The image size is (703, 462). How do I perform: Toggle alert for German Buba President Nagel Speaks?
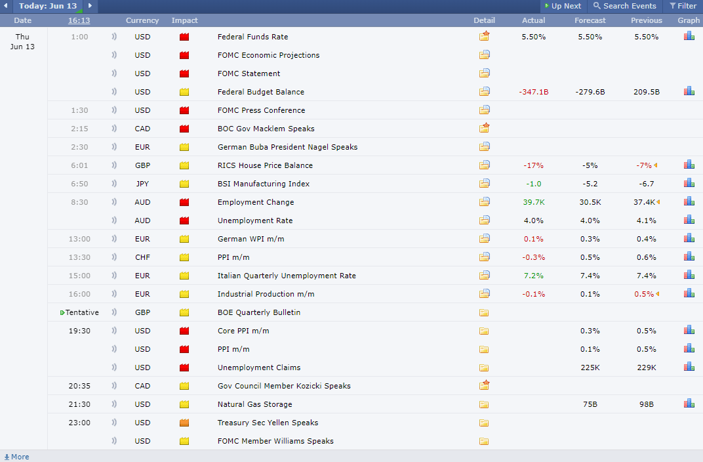tap(114, 147)
